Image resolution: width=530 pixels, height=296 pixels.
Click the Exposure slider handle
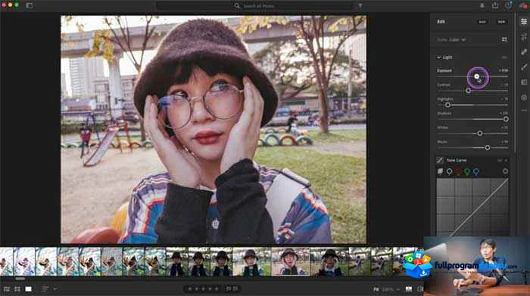(476, 76)
